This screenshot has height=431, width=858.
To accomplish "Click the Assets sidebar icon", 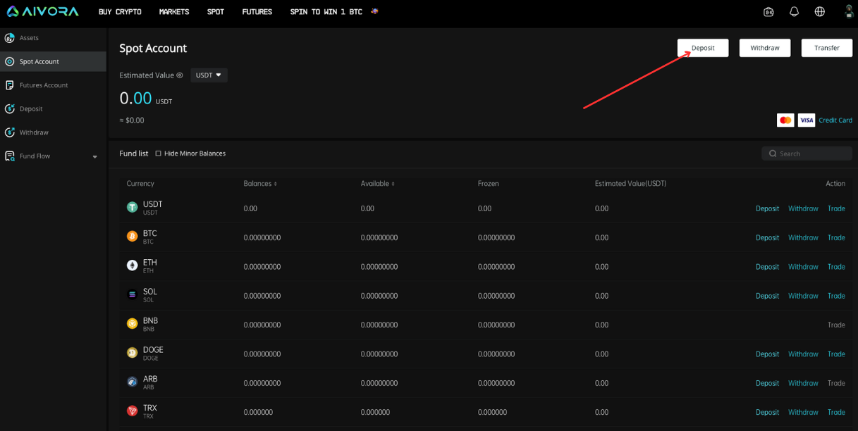I will (x=9, y=38).
